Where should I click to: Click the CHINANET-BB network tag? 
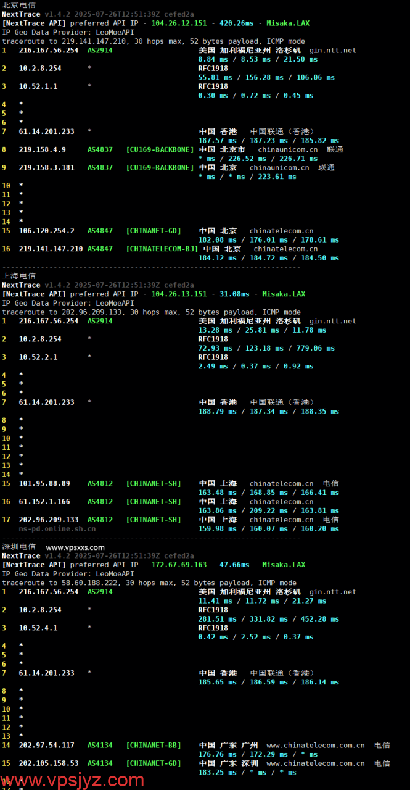pos(153,745)
